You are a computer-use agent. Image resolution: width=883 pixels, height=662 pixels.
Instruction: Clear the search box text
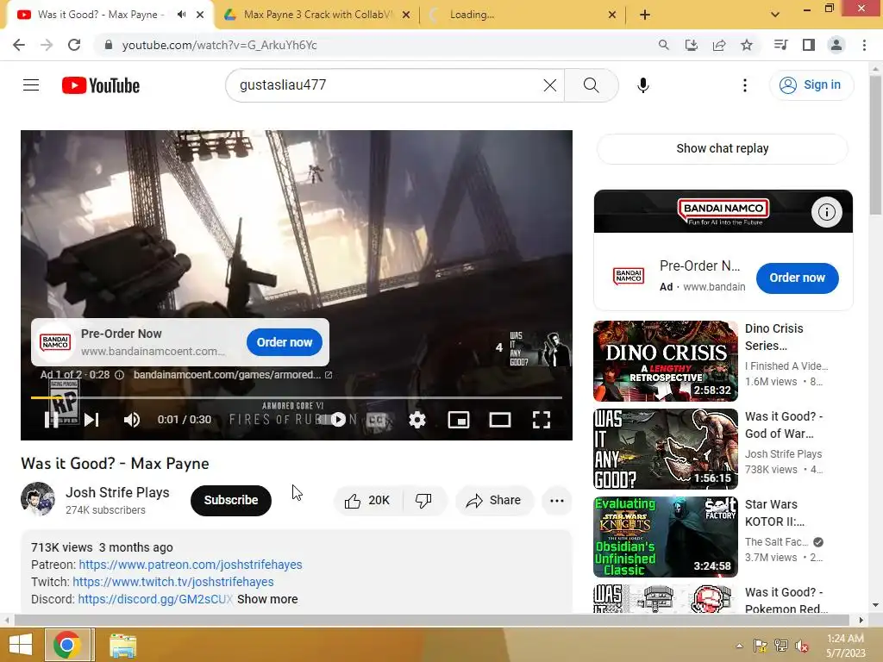[549, 85]
